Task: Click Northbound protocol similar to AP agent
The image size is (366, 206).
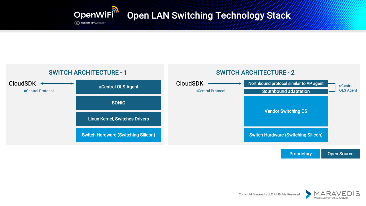Action: (x=286, y=84)
